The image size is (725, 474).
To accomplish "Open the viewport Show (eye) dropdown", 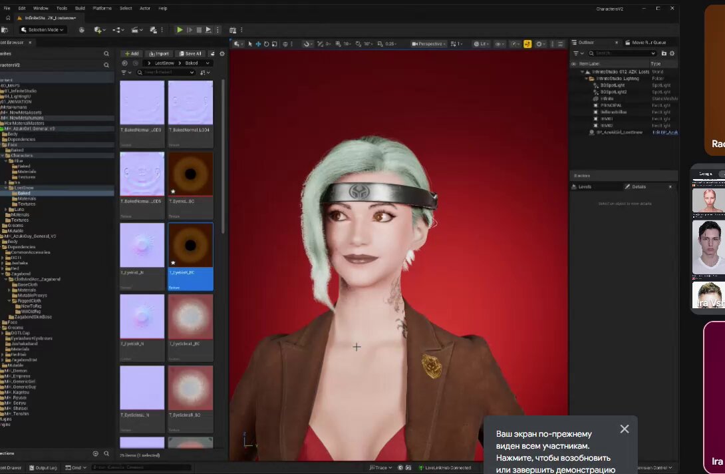I will point(500,44).
